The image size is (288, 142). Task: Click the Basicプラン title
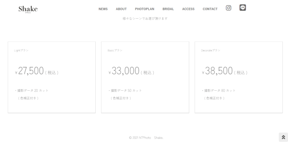pyautogui.click(x=115, y=50)
